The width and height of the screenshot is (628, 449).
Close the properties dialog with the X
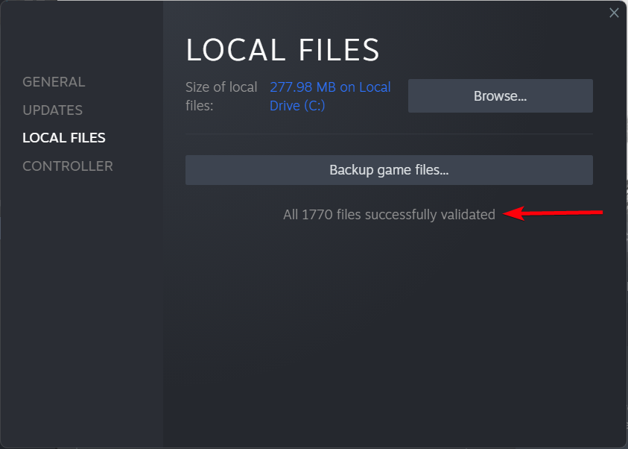[x=614, y=13]
